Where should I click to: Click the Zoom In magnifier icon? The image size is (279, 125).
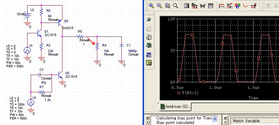(151, 6)
